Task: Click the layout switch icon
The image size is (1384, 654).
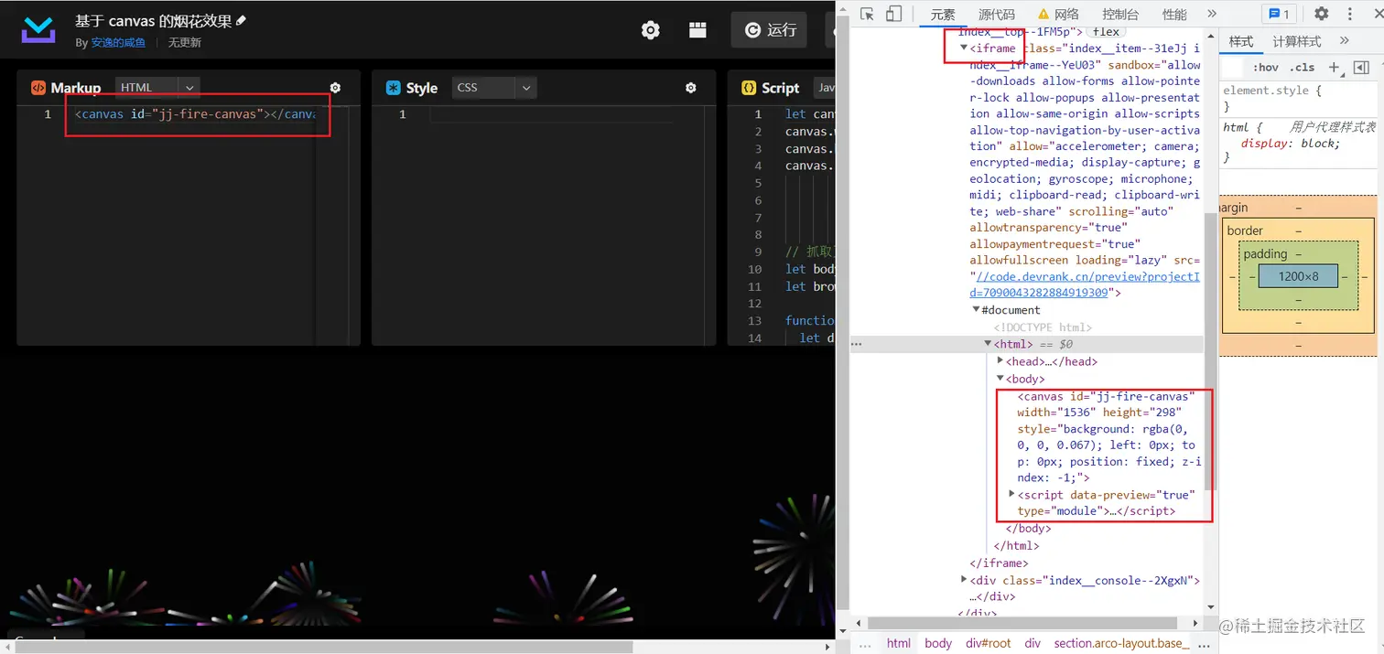Action: click(697, 30)
